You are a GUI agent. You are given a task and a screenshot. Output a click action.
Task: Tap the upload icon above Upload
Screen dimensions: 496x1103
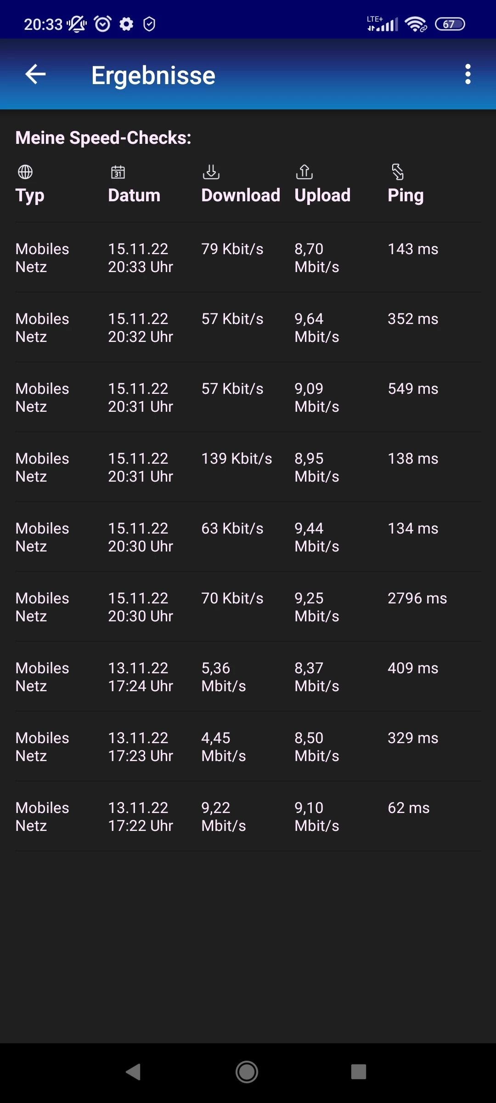pos(304,172)
